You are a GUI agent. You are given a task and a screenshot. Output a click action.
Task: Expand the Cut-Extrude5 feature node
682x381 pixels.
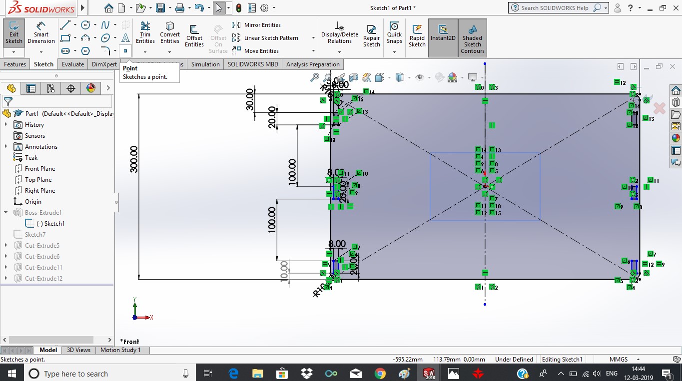coord(6,246)
